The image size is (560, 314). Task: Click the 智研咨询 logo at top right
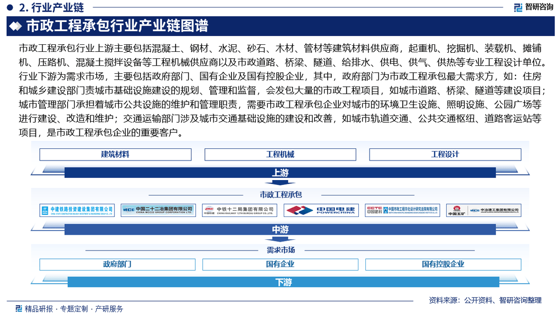point(533,7)
